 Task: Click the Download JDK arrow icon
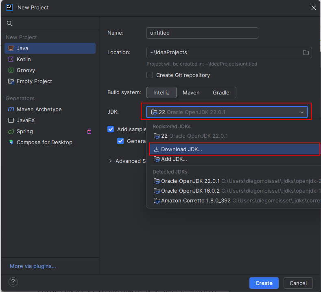click(x=156, y=149)
